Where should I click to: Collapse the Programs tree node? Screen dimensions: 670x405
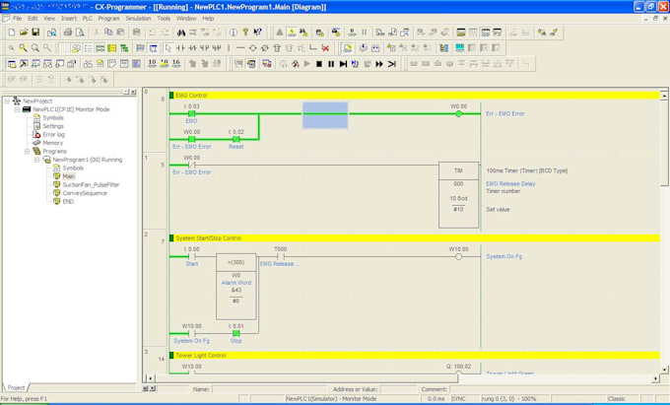27,151
